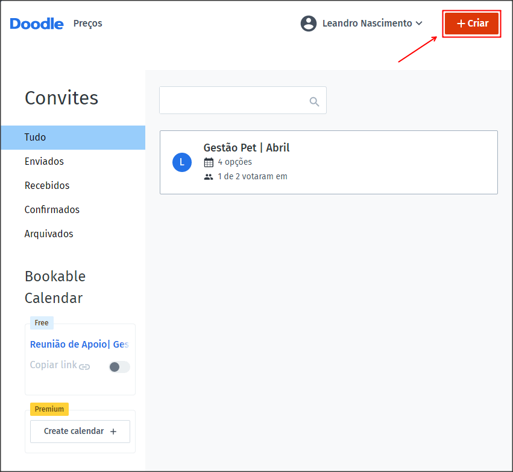The height and width of the screenshot is (472, 513).
Task: Select the Tudo filter tab
Action: 73,138
